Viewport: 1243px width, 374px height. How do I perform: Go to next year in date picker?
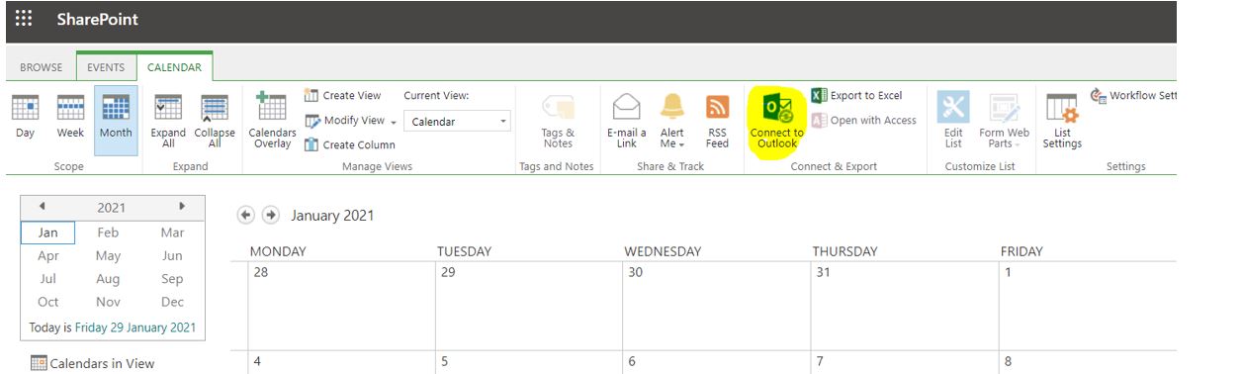point(182,207)
